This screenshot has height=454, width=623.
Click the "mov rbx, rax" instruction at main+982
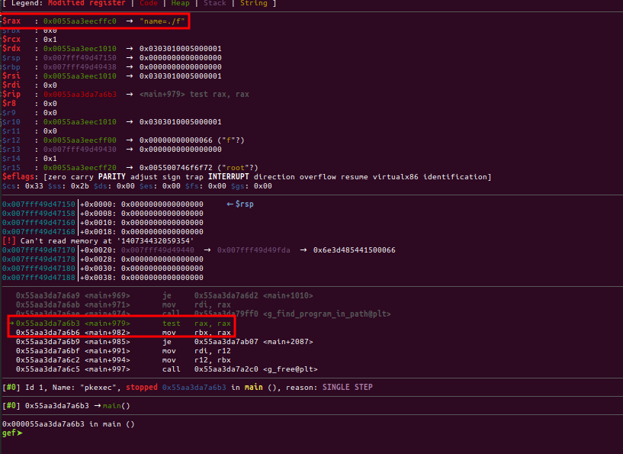point(197,333)
